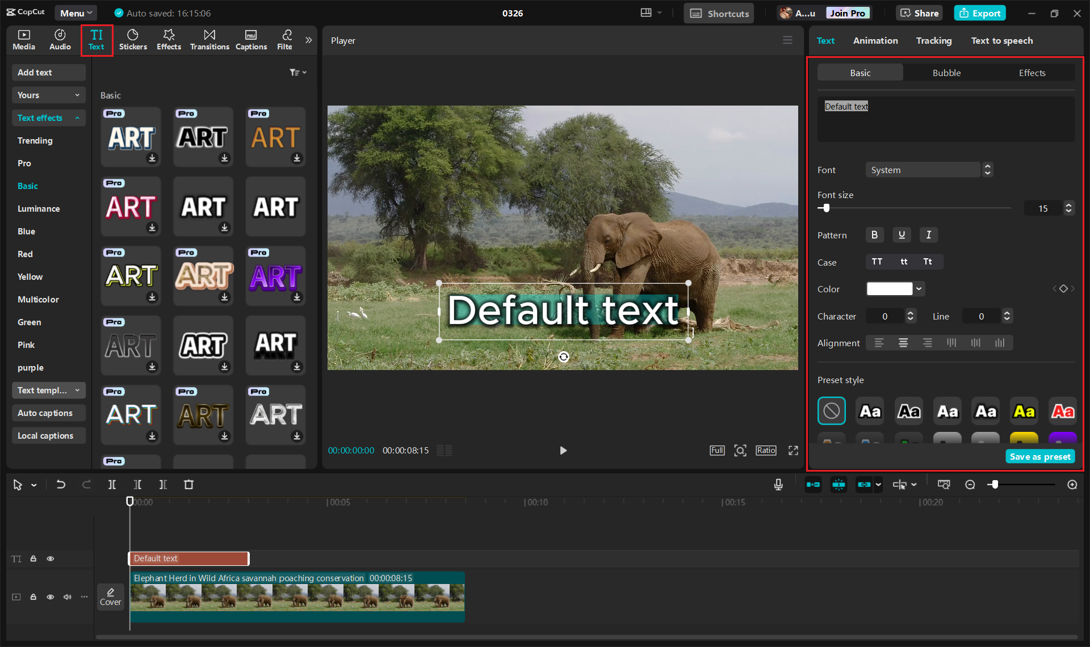Undo the last action in the timeline
This screenshot has width=1090, height=647.
pos(61,484)
